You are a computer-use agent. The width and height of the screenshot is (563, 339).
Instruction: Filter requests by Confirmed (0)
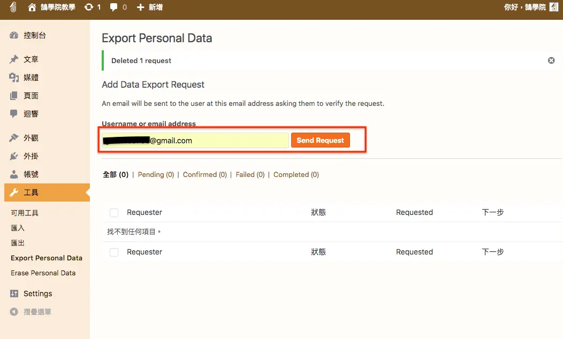click(x=204, y=175)
